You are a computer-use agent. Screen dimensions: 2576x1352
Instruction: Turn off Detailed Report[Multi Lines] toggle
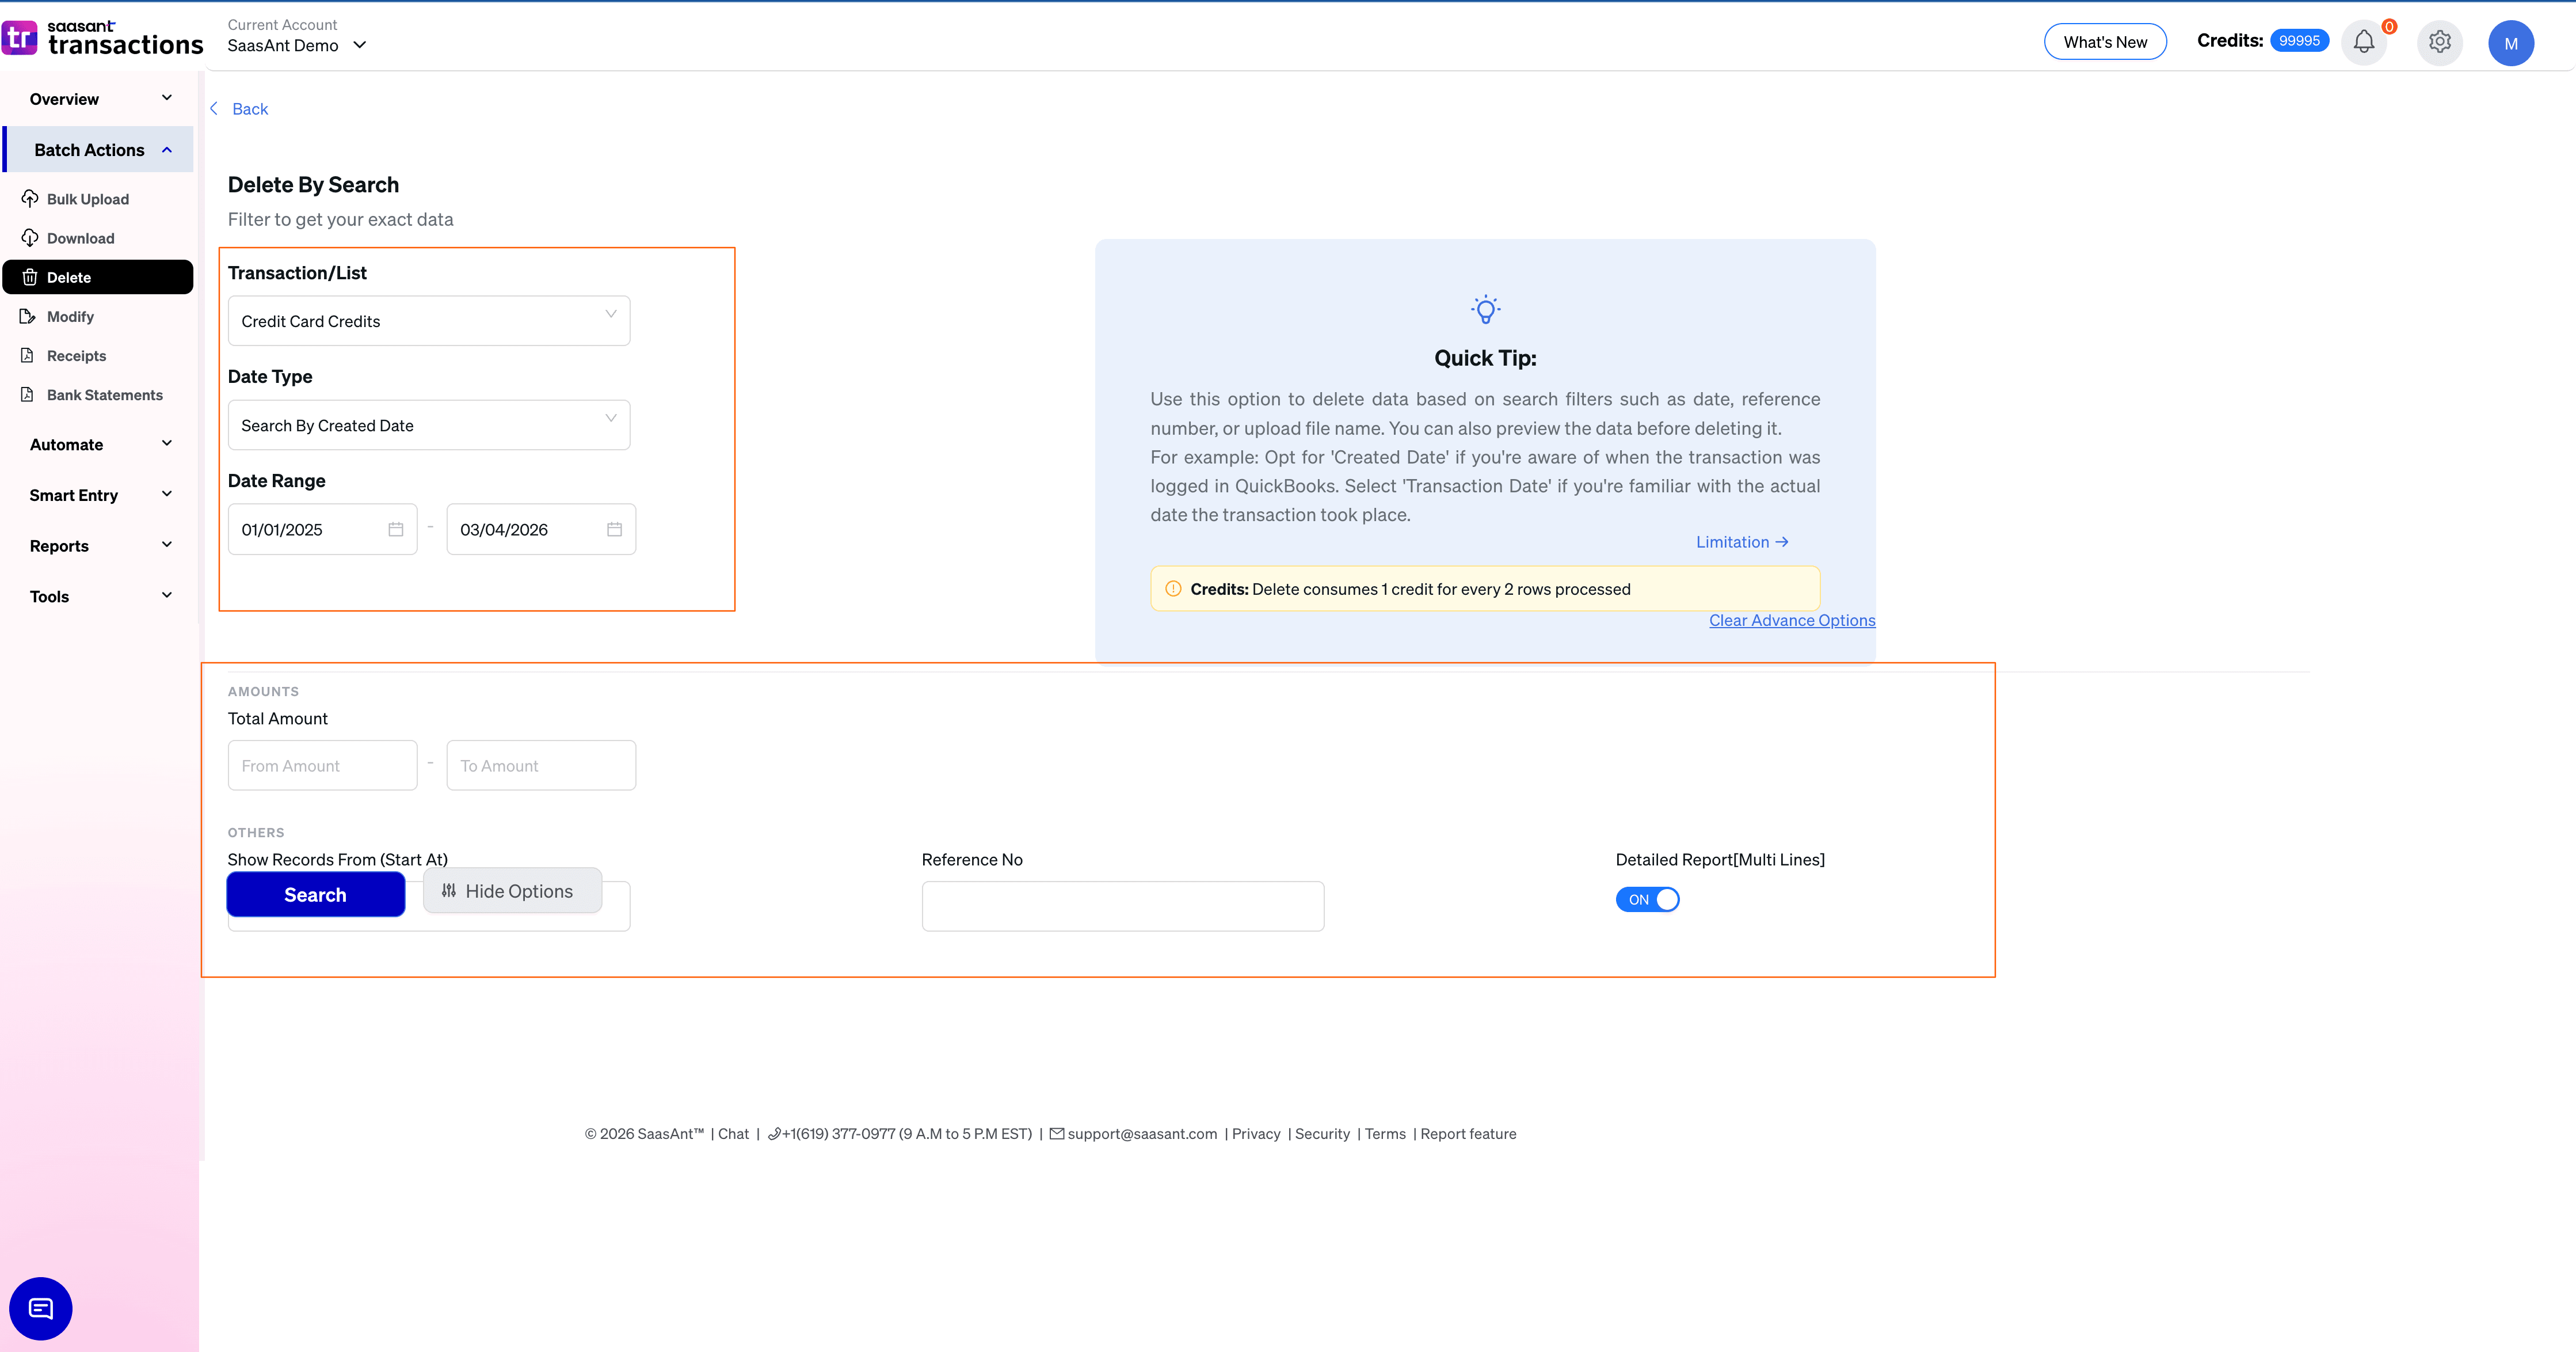tap(1647, 899)
